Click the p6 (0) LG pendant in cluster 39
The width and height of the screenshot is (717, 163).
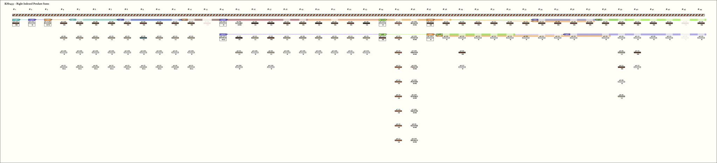click(x=621, y=96)
